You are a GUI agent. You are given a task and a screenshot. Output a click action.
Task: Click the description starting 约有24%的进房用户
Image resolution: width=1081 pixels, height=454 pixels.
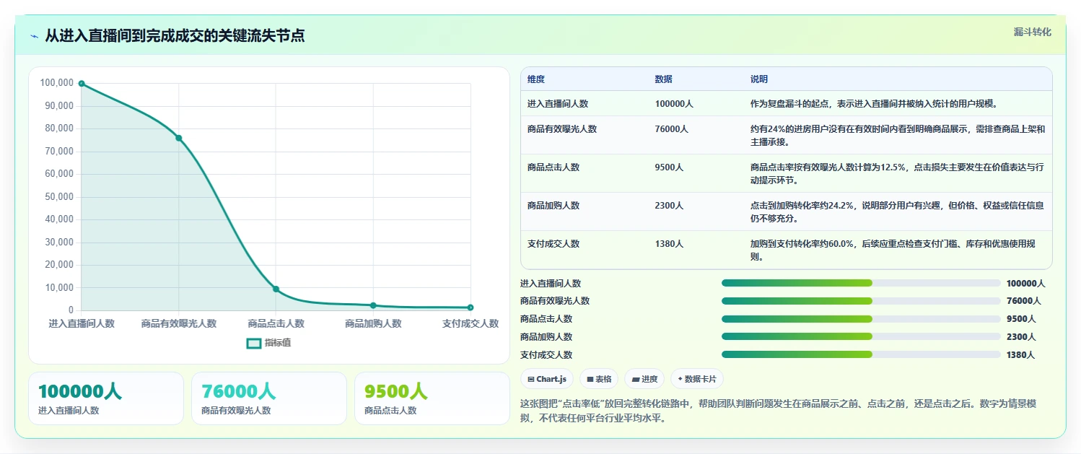(898, 136)
